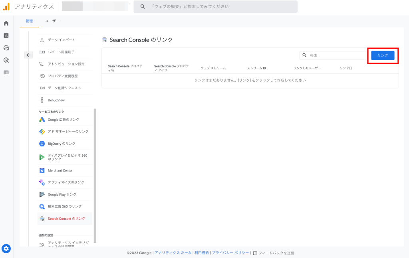409x258 pixels.
Task: Click the back arrow button
Action: click(x=28, y=55)
